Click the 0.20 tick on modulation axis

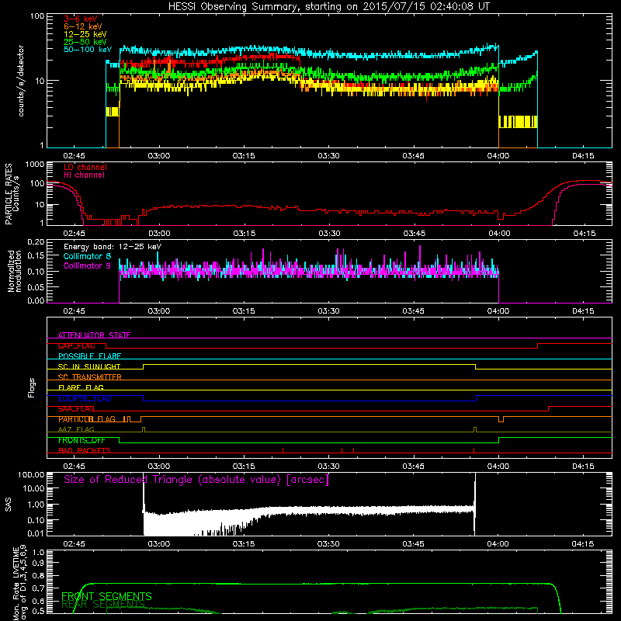tap(36, 242)
